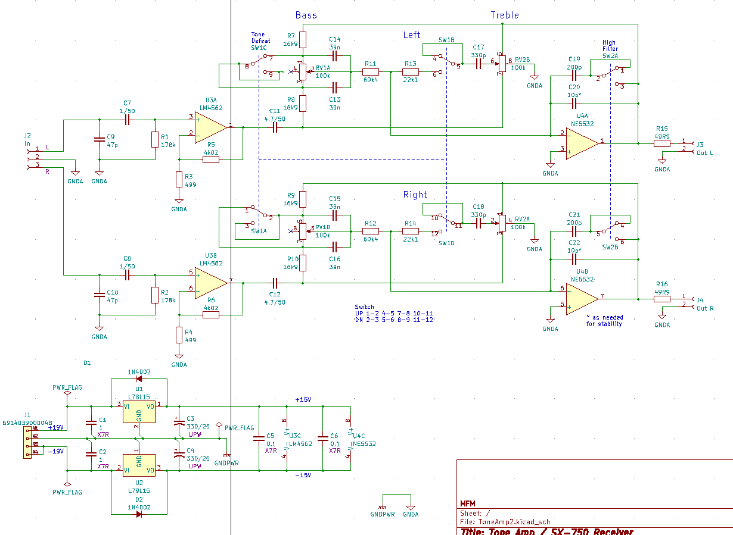Select resistor R1 178k

click(155, 139)
